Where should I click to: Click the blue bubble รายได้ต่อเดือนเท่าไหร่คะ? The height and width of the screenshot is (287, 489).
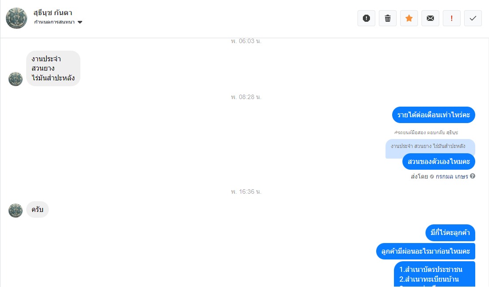(x=433, y=115)
